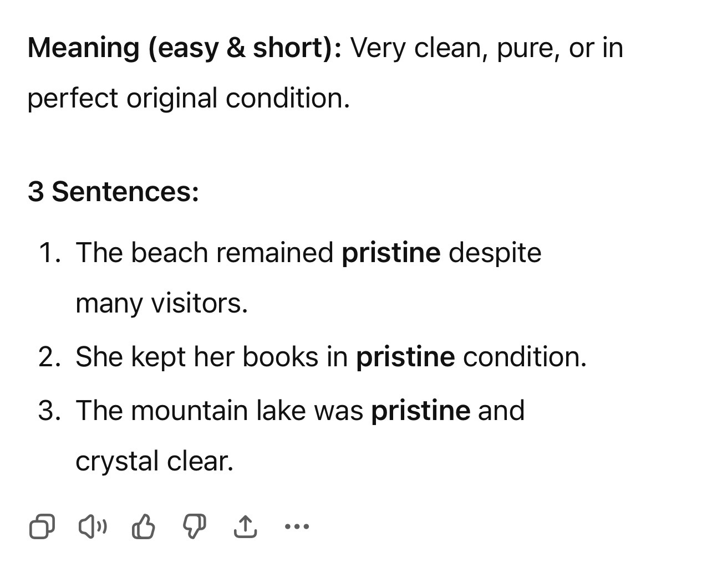Click the words 'crystal clear.'
This screenshot has height=563, width=712.
point(155,462)
